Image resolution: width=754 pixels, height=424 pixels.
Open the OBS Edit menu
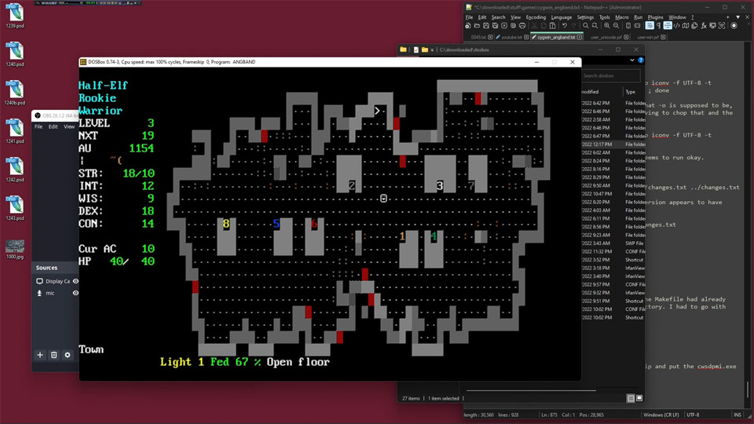pyautogui.click(x=53, y=127)
